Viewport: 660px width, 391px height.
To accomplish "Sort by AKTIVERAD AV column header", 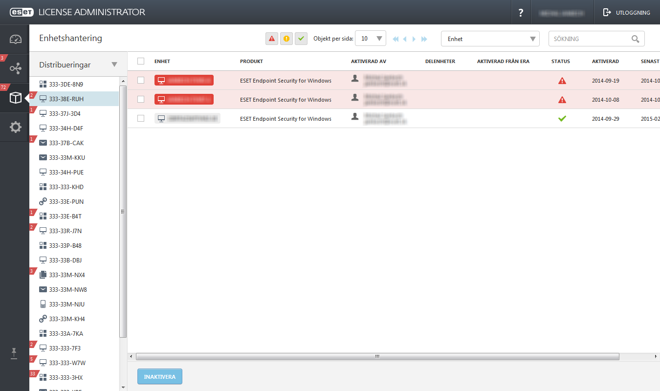I will click(369, 62).
